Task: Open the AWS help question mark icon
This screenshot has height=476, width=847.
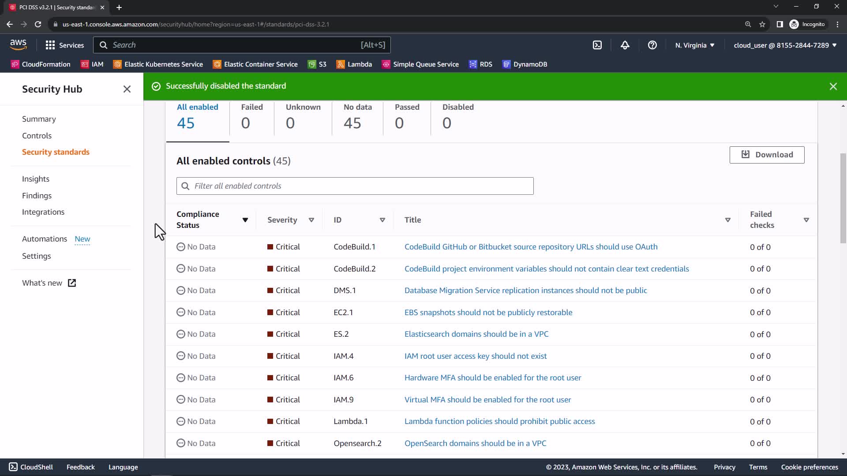Action: 652,45
